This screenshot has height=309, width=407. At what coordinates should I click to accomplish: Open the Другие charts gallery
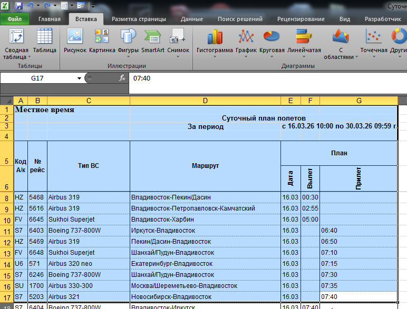pos(399,43)
